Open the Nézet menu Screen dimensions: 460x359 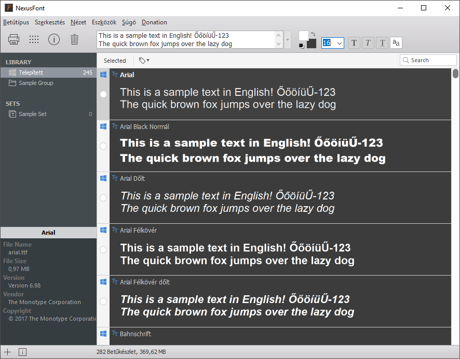(x=78, y=22)
